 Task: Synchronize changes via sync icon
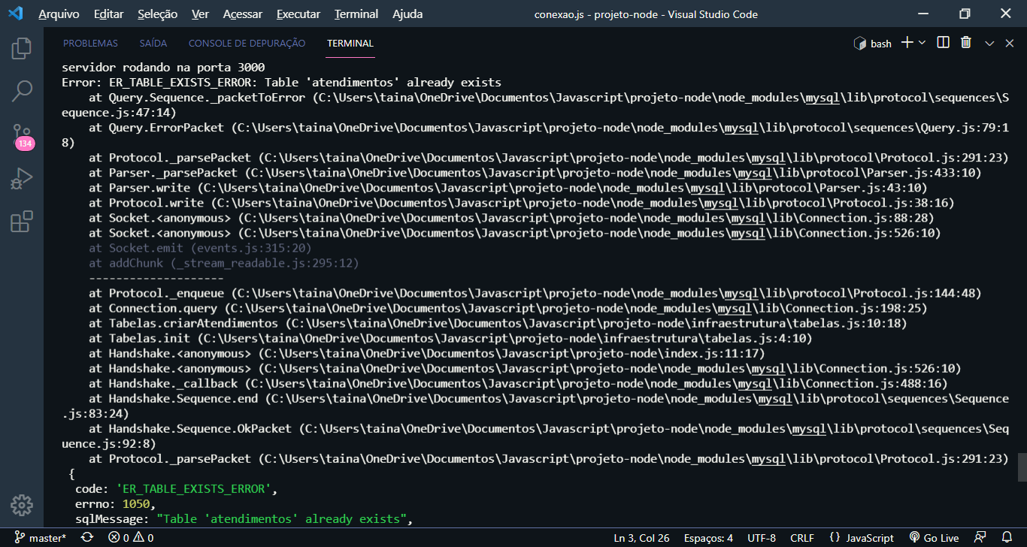click(x=87, y=538)
